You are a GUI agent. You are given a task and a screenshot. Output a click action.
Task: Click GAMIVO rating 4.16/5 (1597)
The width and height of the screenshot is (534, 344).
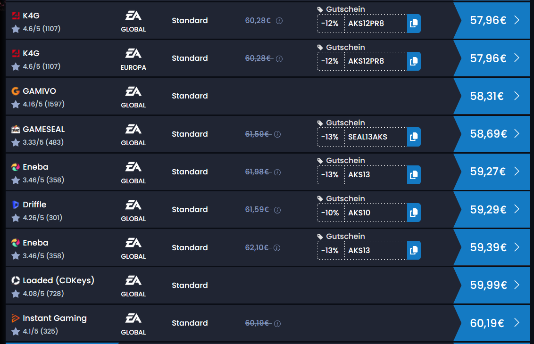point(43,104)
